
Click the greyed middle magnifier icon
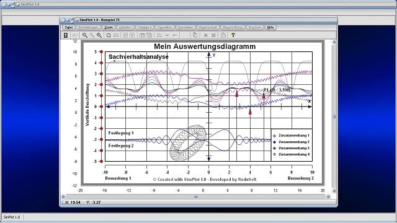[x=92, y=35]
